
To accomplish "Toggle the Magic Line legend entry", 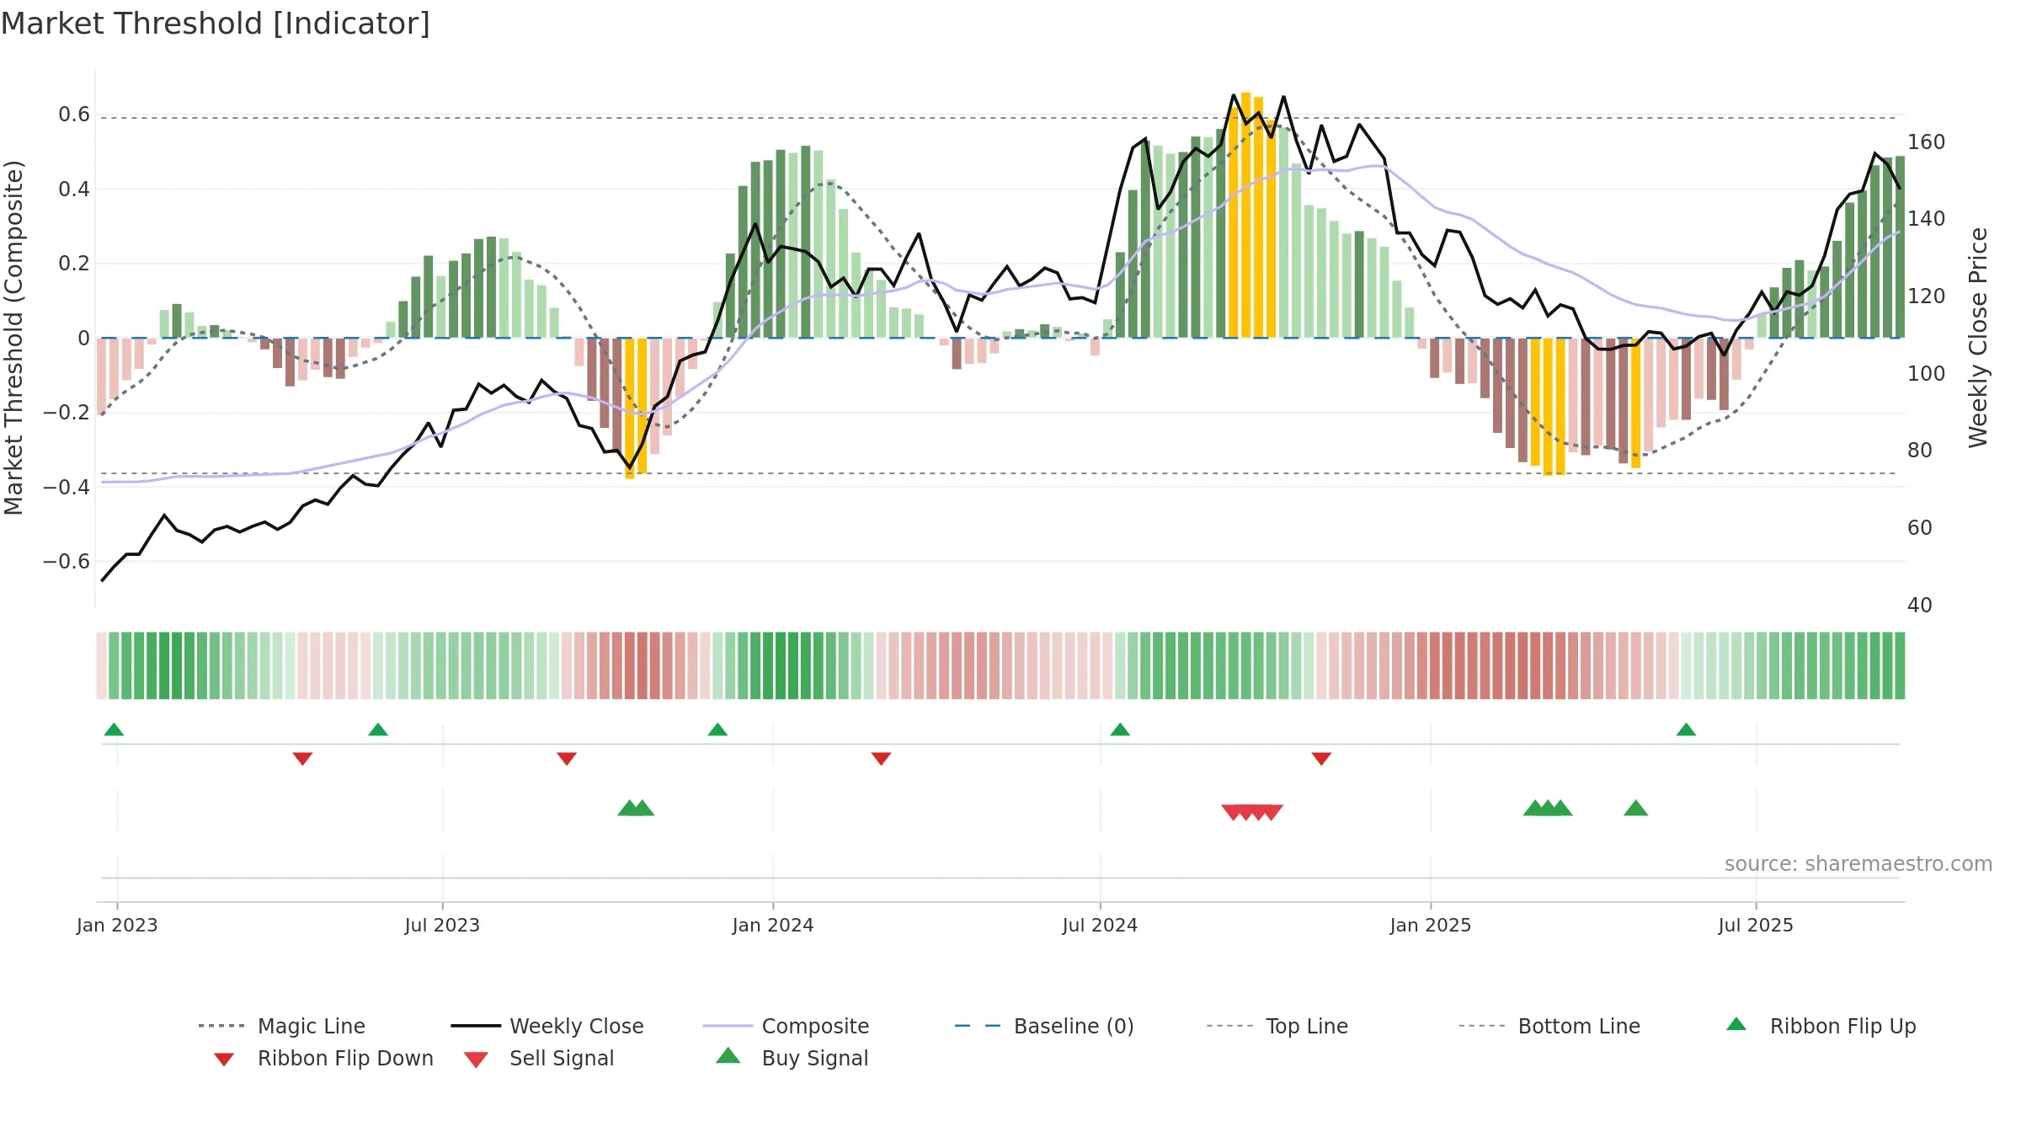I will click(x=282, y=1026).
